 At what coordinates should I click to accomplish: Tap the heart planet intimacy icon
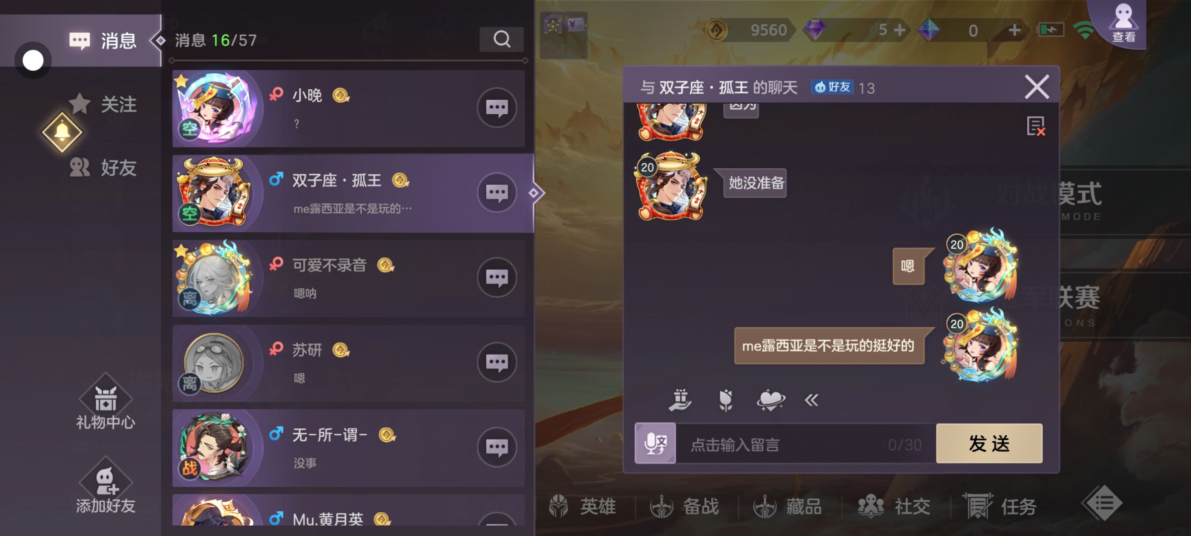tap(770, 400)
